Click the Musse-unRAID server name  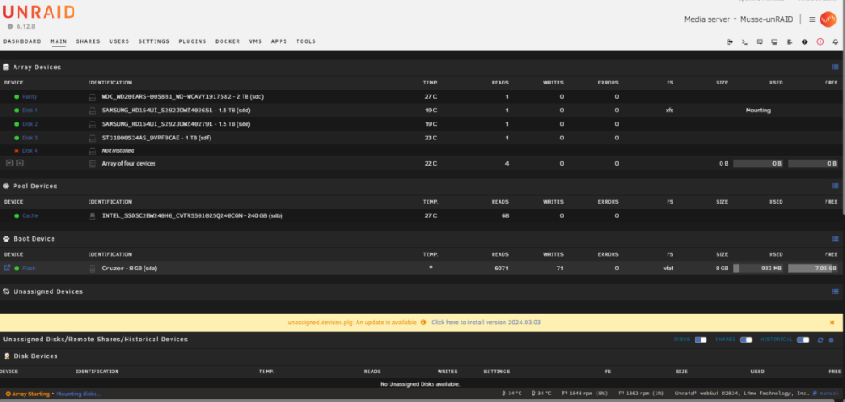pyautogui.click(x=767, y=19)
